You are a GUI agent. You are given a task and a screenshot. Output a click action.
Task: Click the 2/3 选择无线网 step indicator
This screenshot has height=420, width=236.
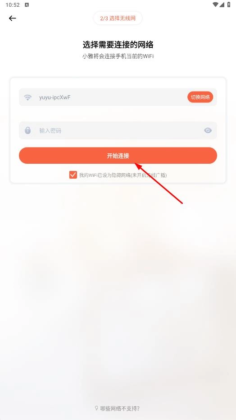tap(118, 18)
